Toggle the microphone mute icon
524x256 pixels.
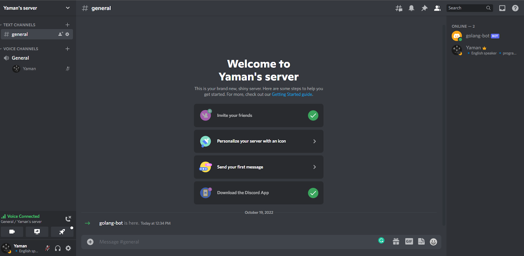pos(47,248)
